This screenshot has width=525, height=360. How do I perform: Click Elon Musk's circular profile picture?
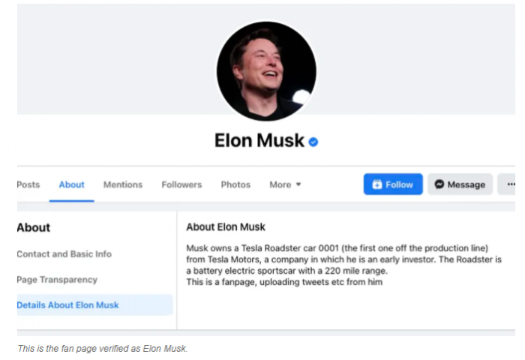[266, 71]
